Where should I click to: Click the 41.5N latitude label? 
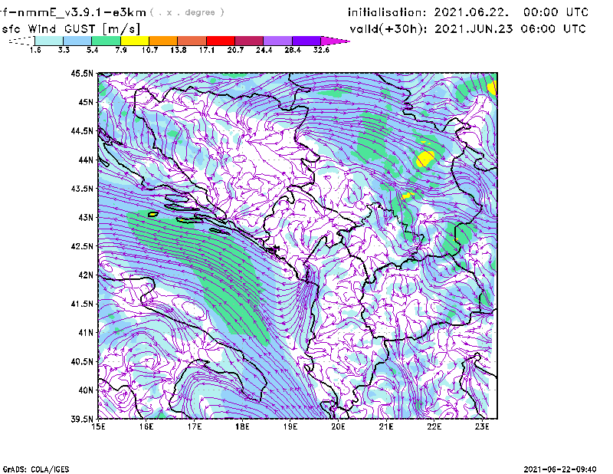point(82,304)
